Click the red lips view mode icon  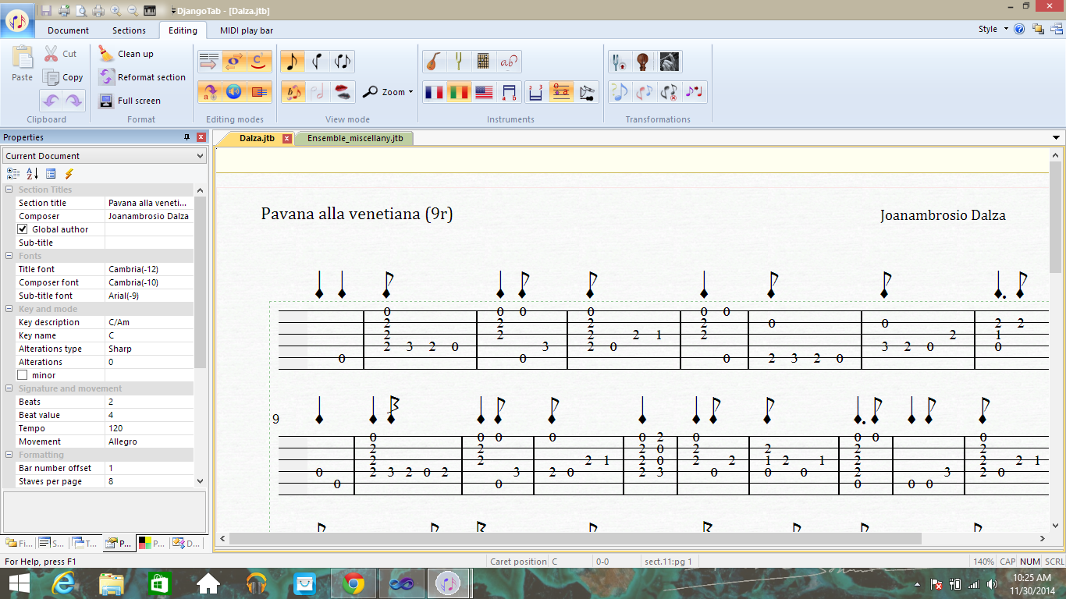pos(343,92)
